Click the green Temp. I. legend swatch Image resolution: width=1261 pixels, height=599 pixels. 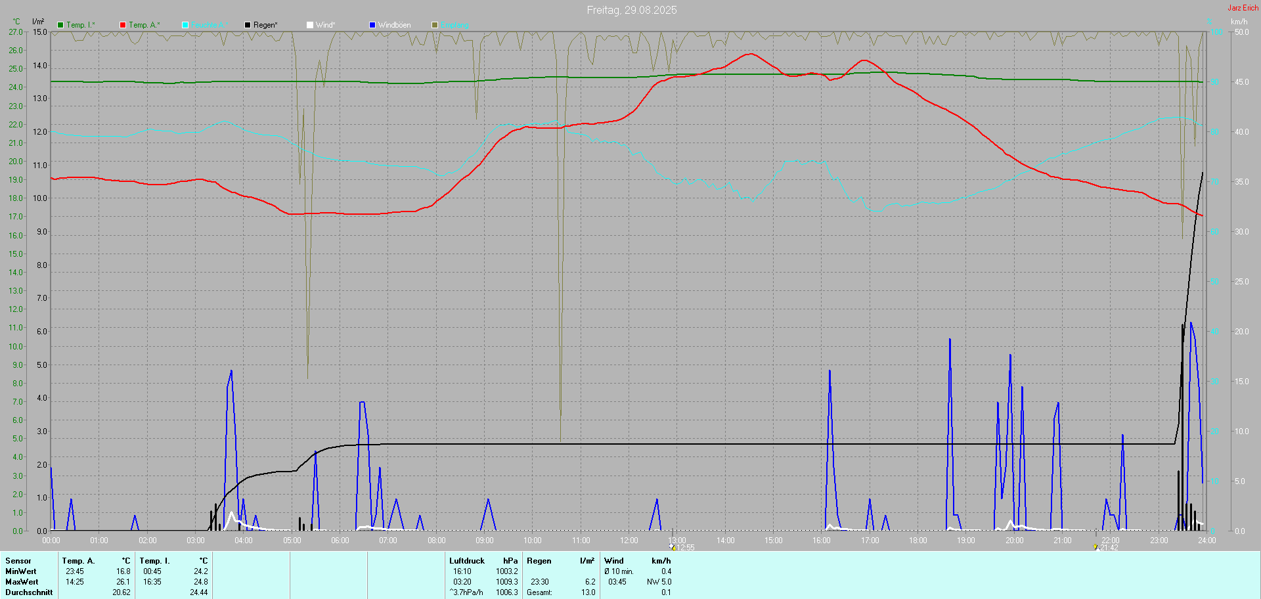(60, 25)
